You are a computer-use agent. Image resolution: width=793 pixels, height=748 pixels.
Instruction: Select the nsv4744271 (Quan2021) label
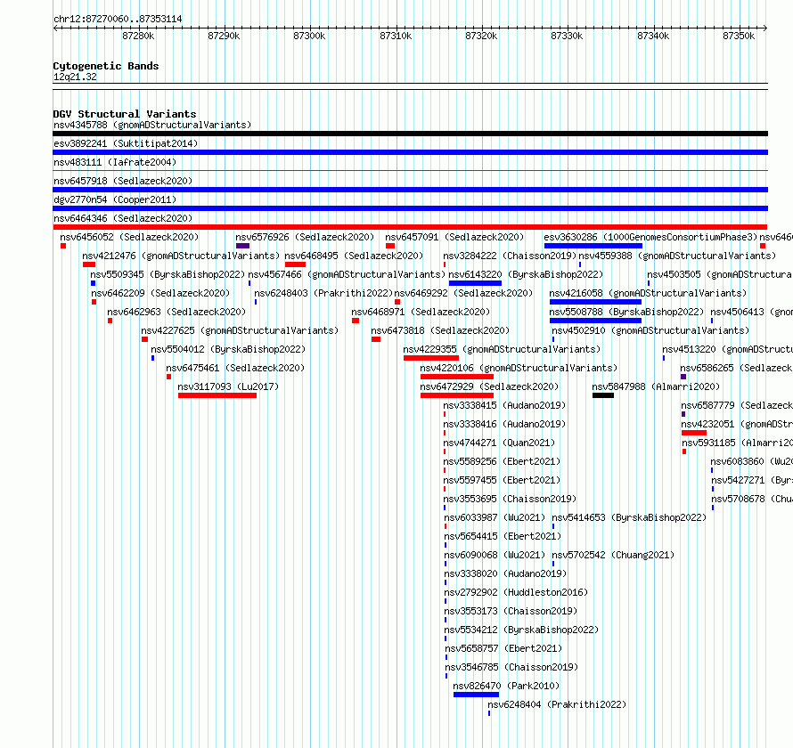499,443
